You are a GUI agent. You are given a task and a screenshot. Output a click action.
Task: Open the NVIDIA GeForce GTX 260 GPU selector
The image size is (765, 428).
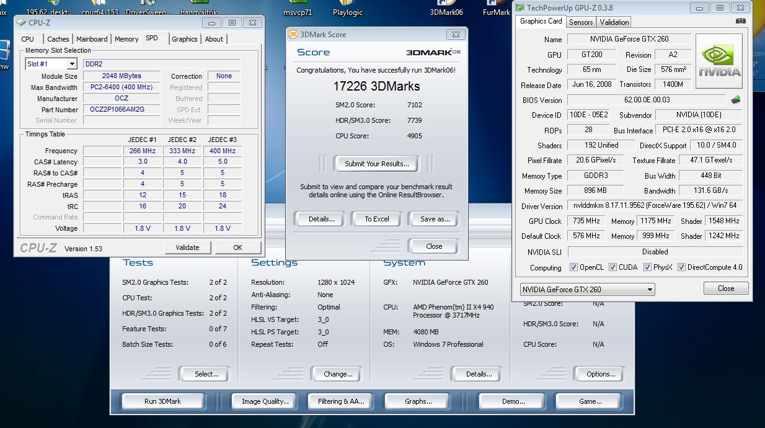point(587,289)
